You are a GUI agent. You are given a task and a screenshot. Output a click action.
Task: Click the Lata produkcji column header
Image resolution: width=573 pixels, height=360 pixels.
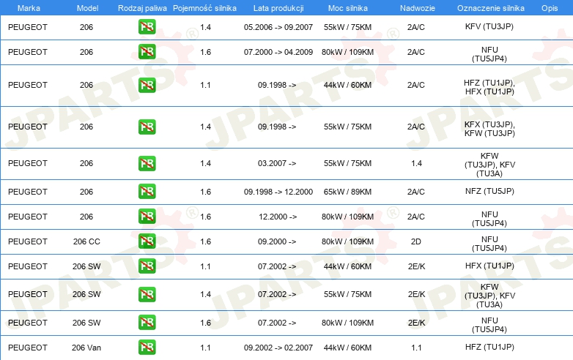(x=278, y=8)
